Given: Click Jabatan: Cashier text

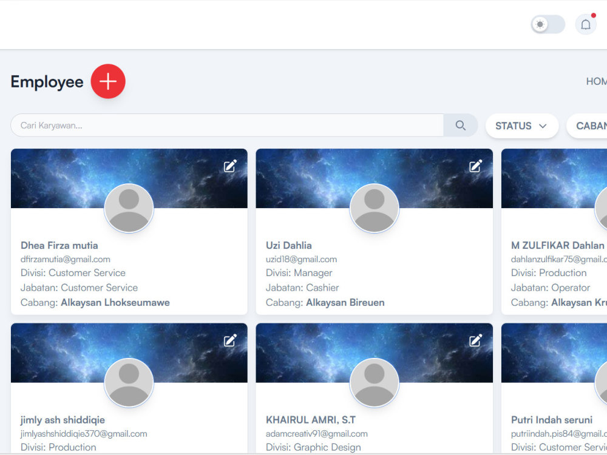Looking at the screenshot, I should point(302,288).
